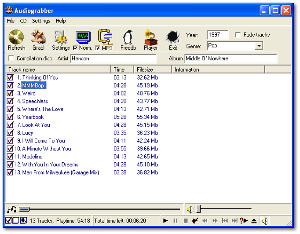Click the music notes icon by the seek bar
Image resolution: width=300 pixels, height=234 pixels.
(x=12, y=209)
